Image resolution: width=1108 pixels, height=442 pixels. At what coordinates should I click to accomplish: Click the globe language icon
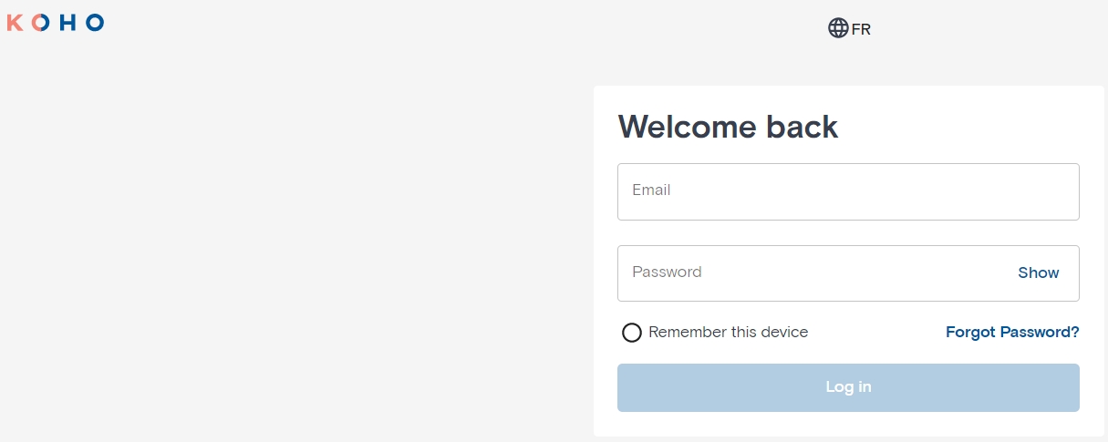coord(838,28)
